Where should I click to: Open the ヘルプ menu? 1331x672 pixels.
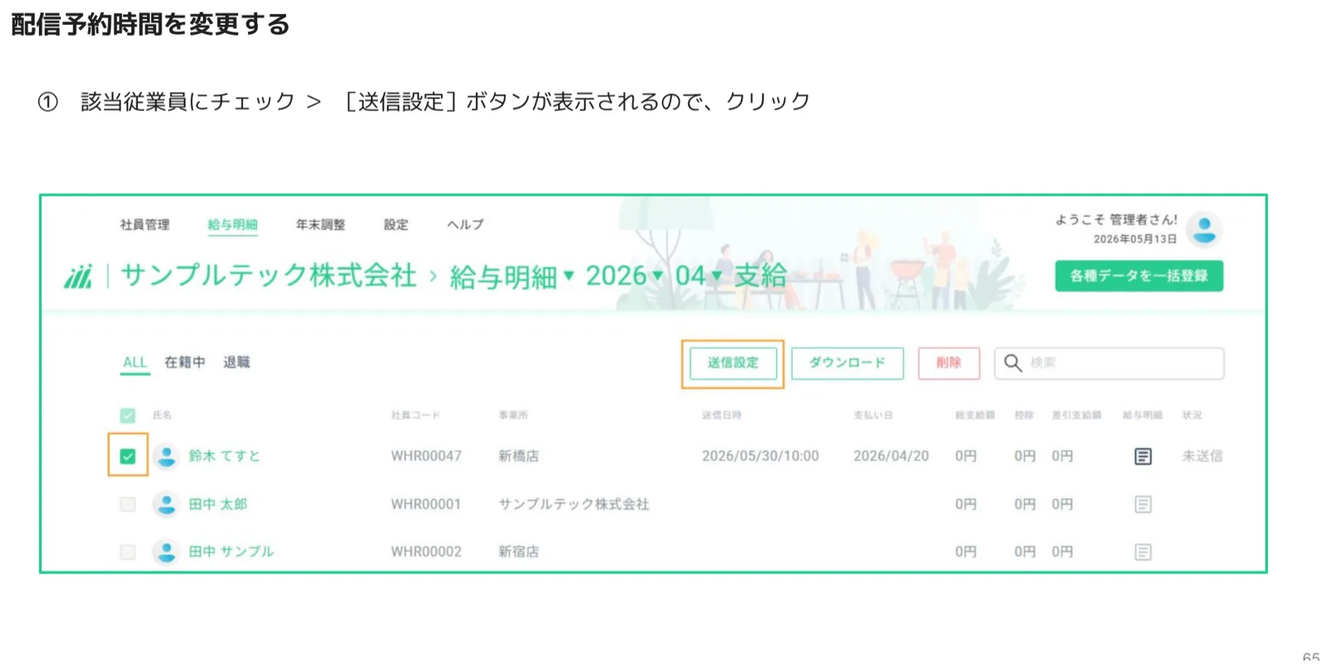click(x=465, y=225)
